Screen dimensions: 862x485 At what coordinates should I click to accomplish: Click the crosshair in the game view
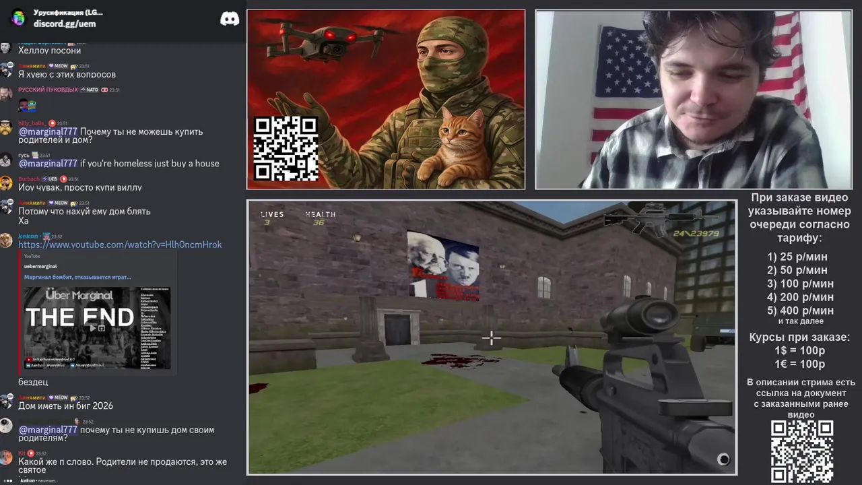(492, 338)
